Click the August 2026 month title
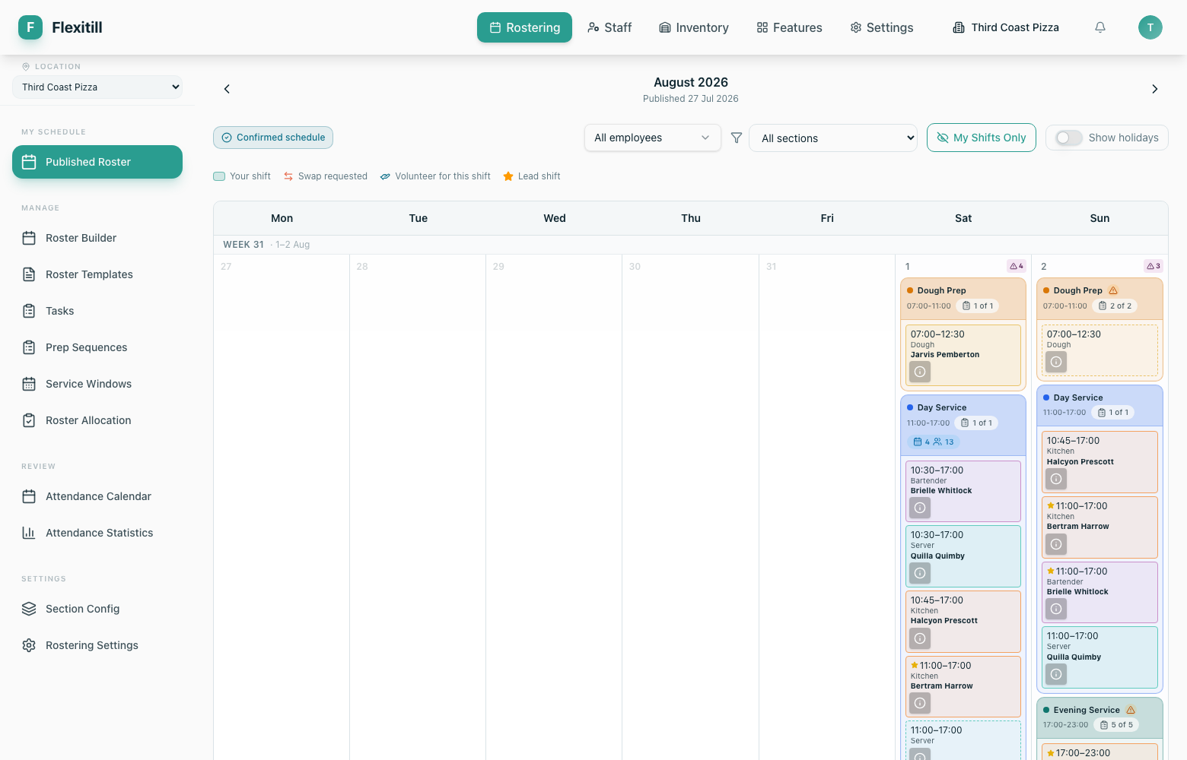This screenshot has height=760, width=1187. point(691,82)
